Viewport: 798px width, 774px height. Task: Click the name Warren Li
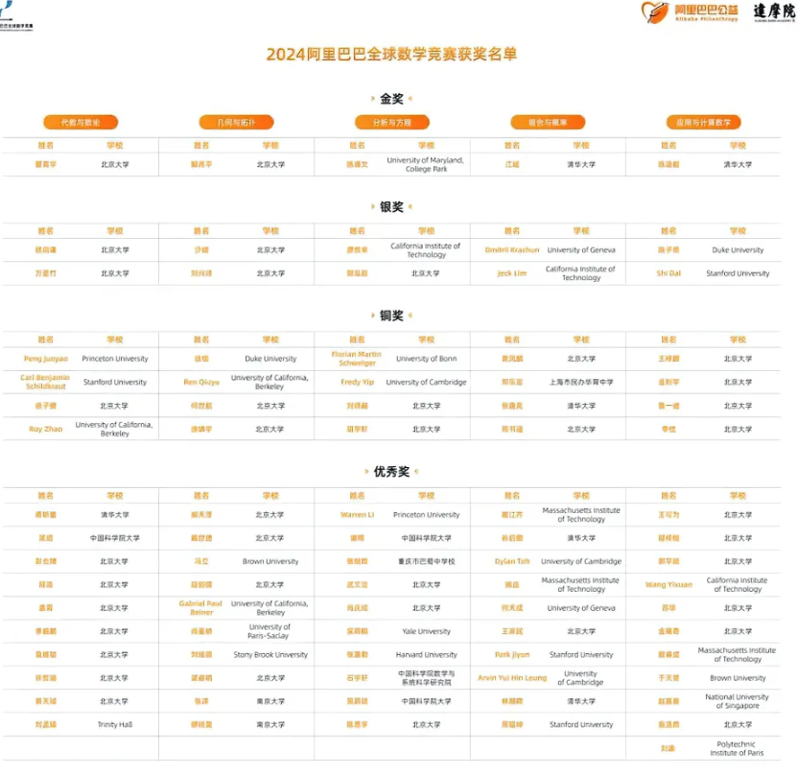(357, 515)
